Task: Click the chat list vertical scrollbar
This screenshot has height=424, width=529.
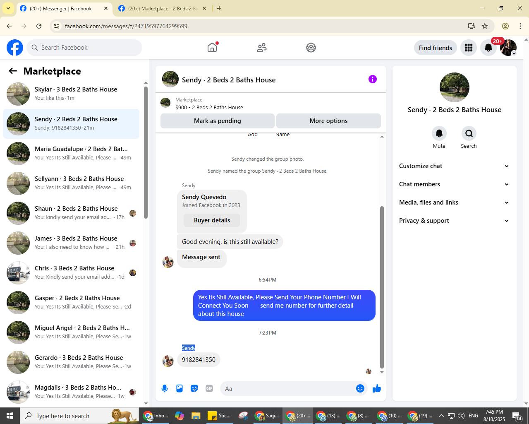Action: click(x=146, y=152)
